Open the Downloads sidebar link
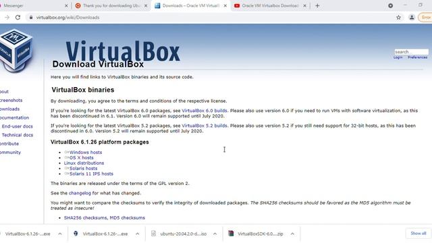 pos(9,109)
